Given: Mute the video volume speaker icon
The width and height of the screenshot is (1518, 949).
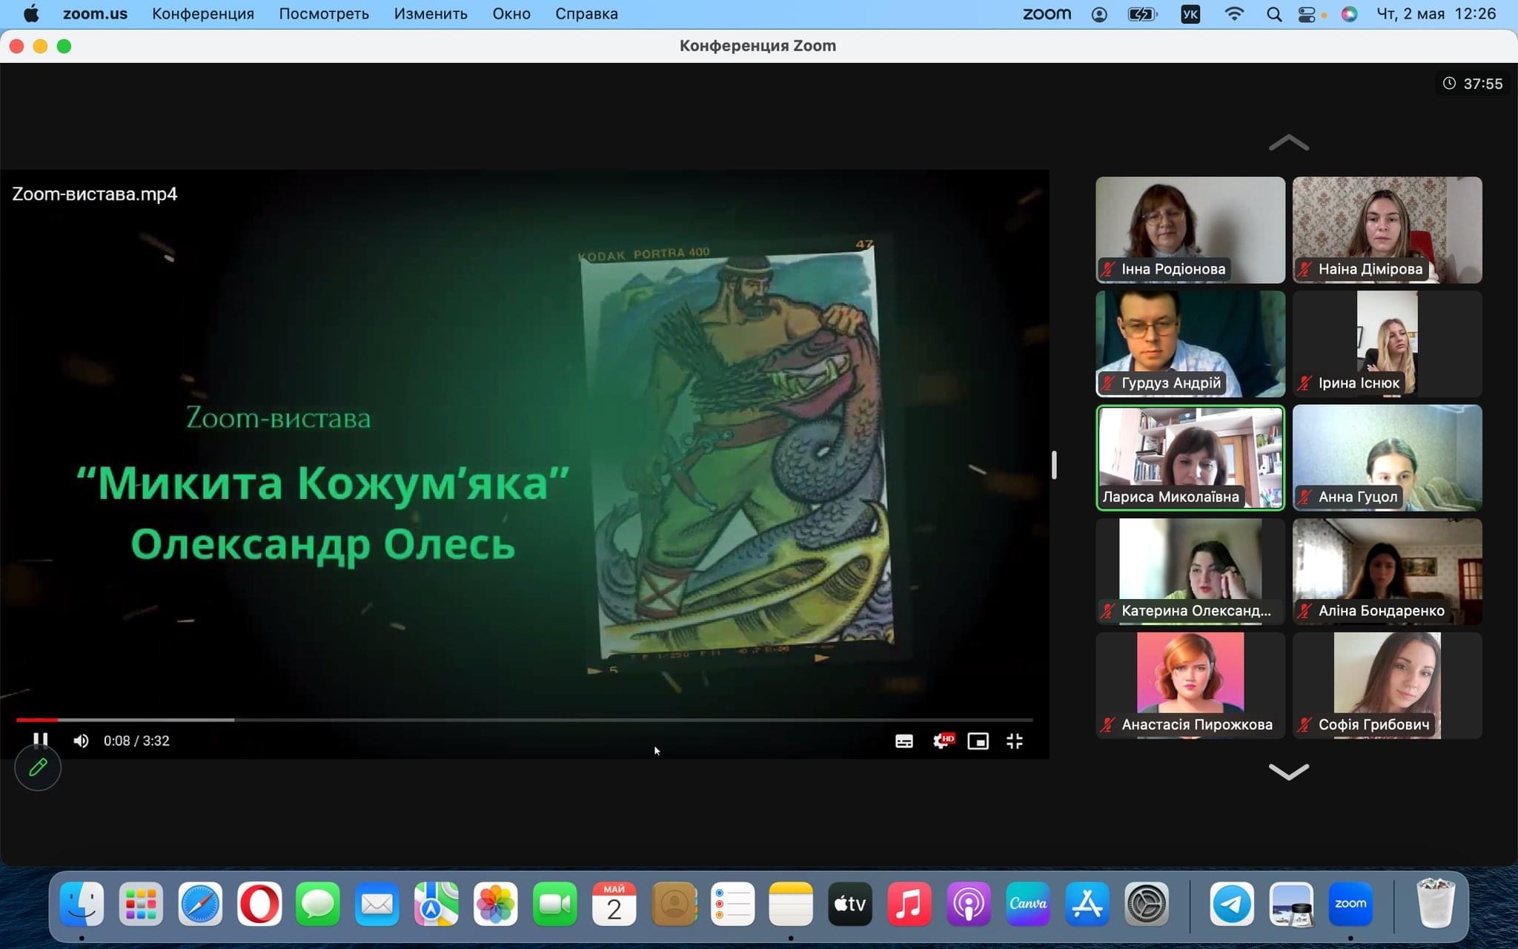Looking at the screenshot, I should tap(81, 741).
